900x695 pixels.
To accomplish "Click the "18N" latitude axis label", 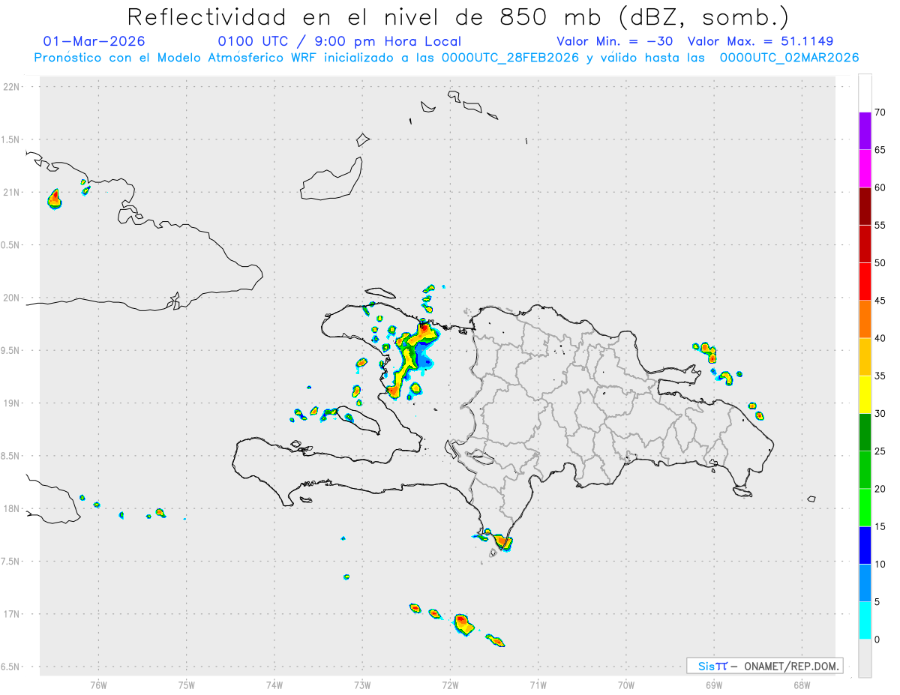I will tap(13, 508).
